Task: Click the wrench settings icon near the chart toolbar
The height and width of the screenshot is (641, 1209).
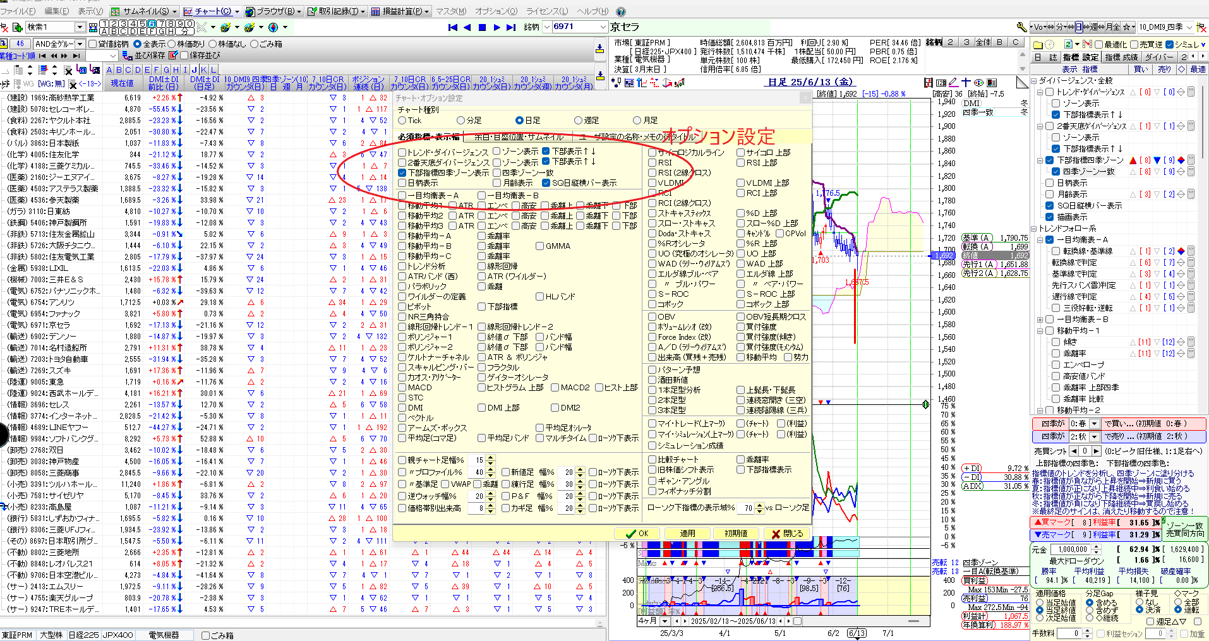Action: (1021, 27)
